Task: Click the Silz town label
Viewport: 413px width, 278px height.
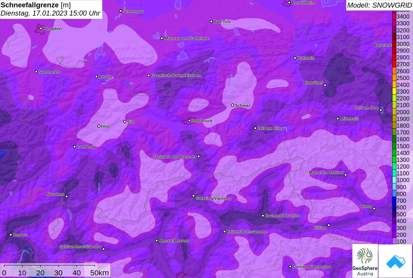Action: coord(131,122)
